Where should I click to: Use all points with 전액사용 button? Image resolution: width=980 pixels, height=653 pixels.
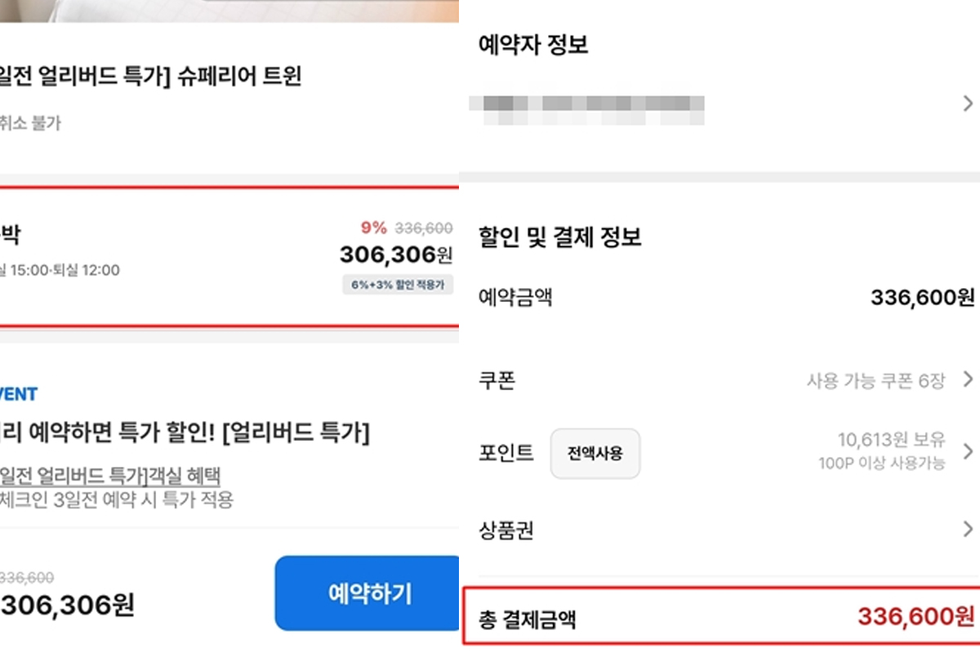(595, 453)
